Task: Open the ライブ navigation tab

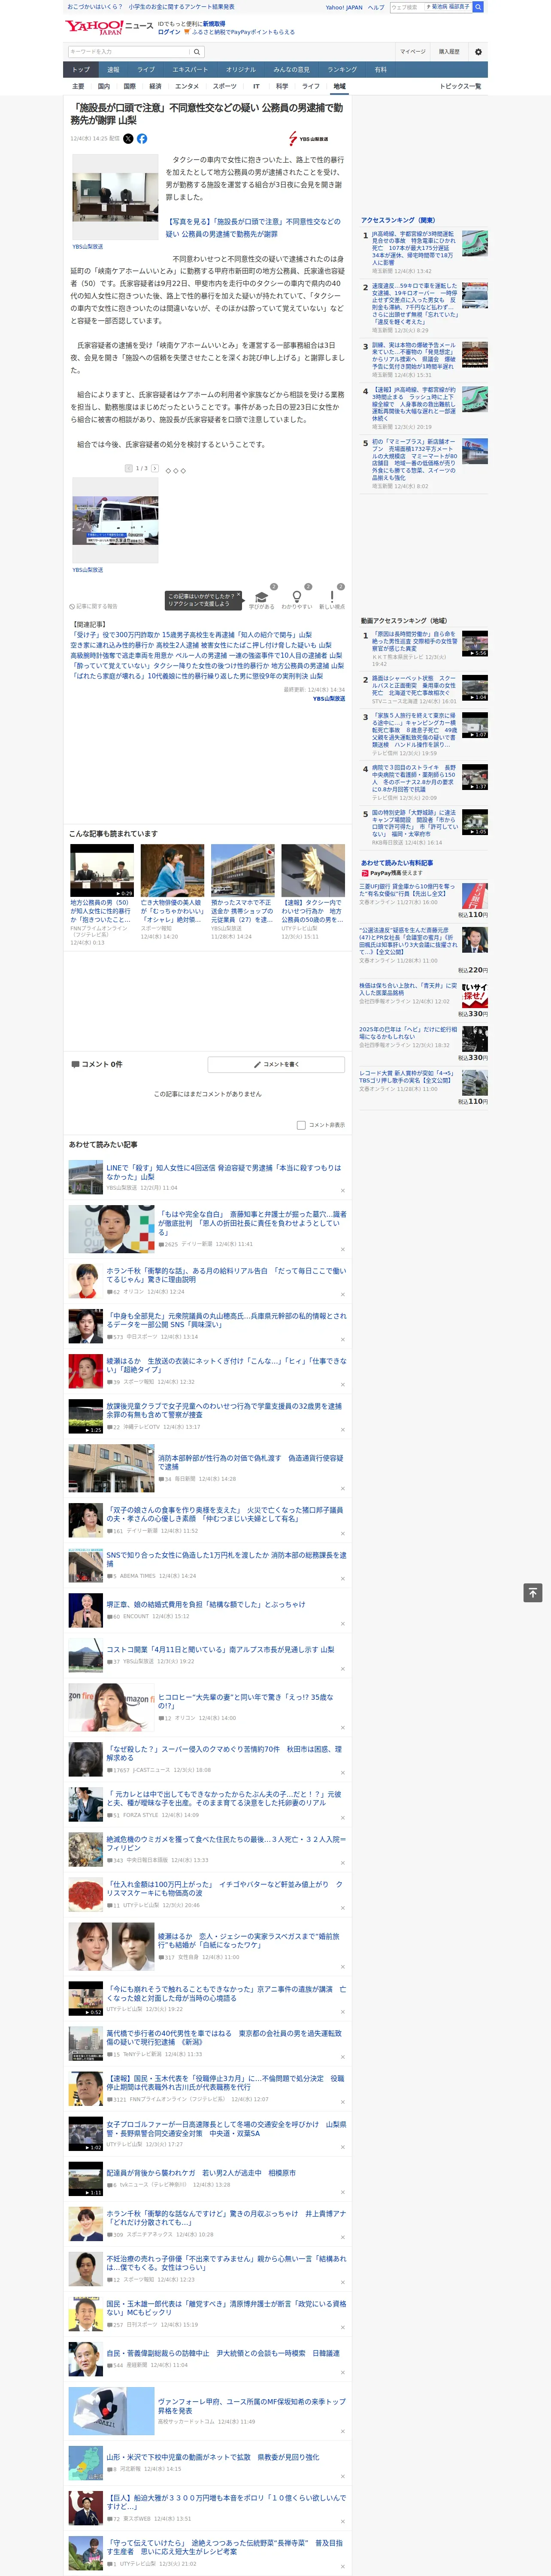Action: pos(146,70)
